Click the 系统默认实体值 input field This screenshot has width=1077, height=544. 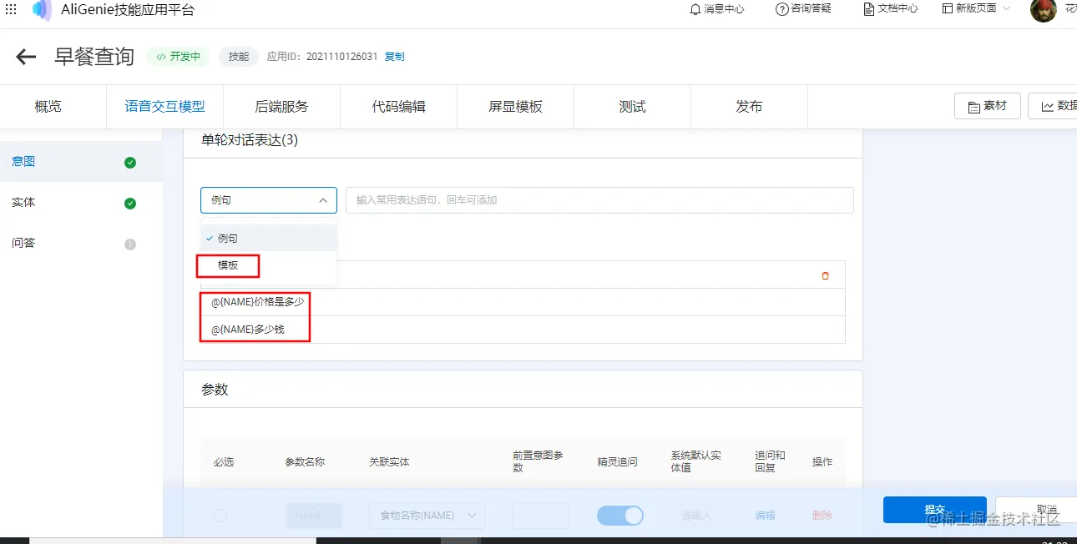coord(696,516)
